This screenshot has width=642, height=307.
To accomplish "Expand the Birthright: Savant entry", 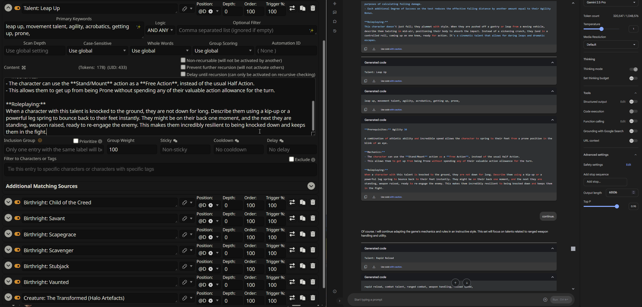I will point(8,218).
